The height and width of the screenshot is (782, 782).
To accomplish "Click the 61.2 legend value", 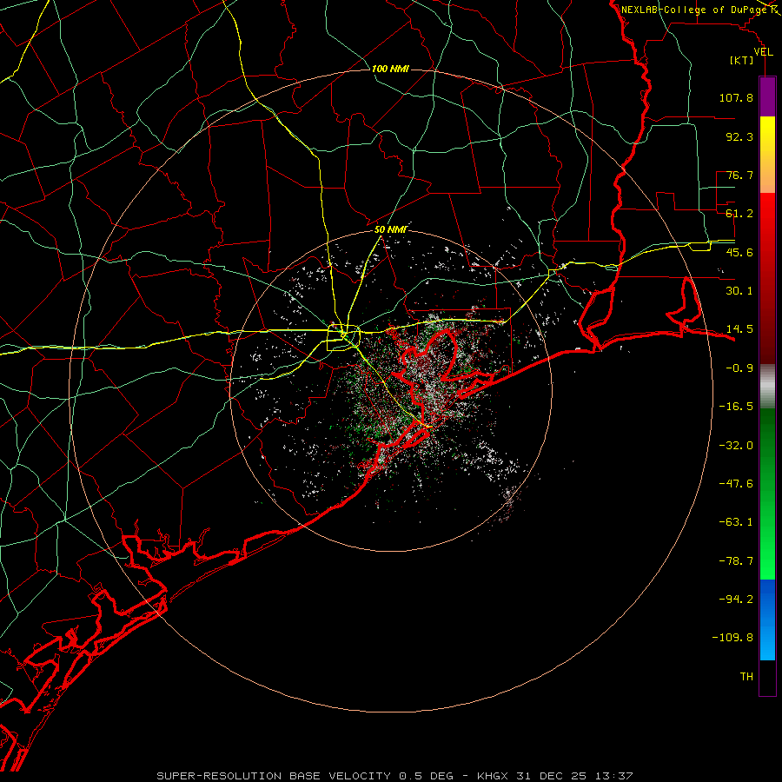I will coord(739,214).
